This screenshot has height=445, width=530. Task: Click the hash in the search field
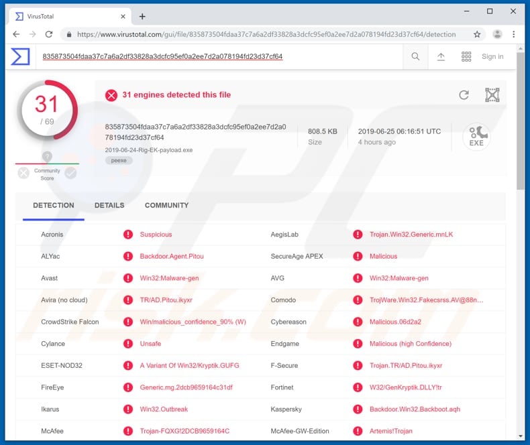pyautogui.click(x=162, y=56)
